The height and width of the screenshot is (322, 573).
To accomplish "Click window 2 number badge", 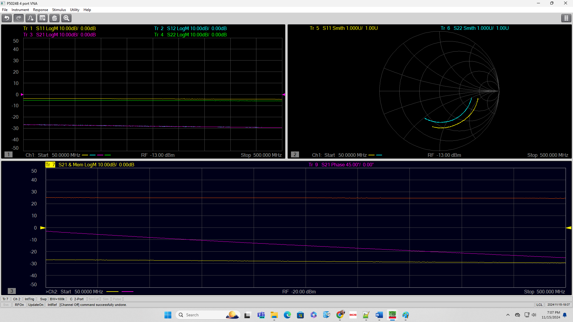I will click(x=295, y=154).
